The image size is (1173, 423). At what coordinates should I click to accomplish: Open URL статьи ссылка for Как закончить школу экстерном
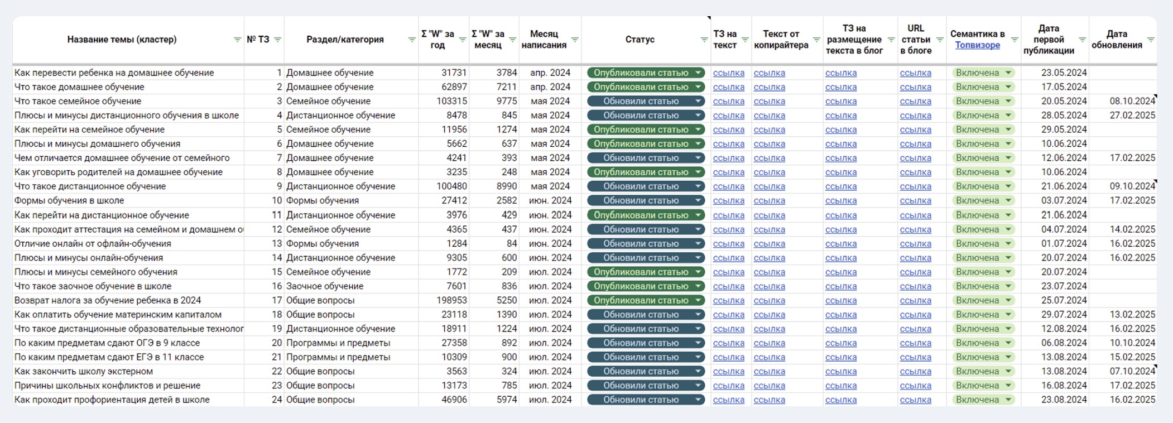pos(915,372)
